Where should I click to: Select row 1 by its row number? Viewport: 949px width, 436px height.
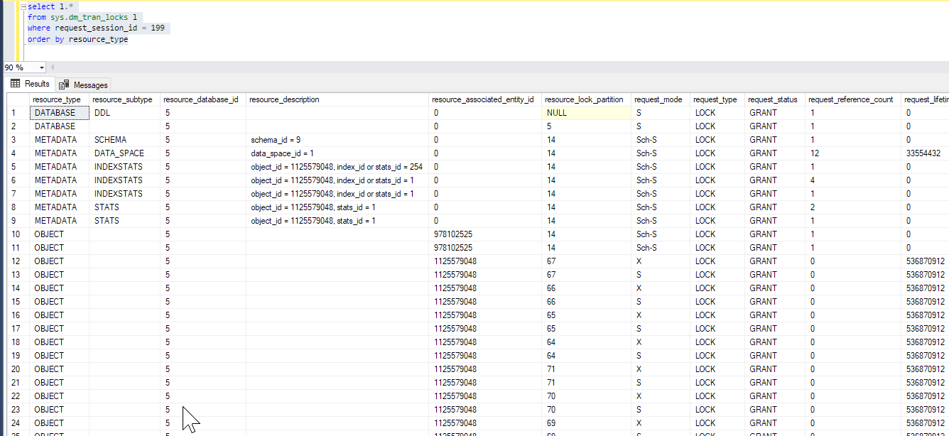18,113
